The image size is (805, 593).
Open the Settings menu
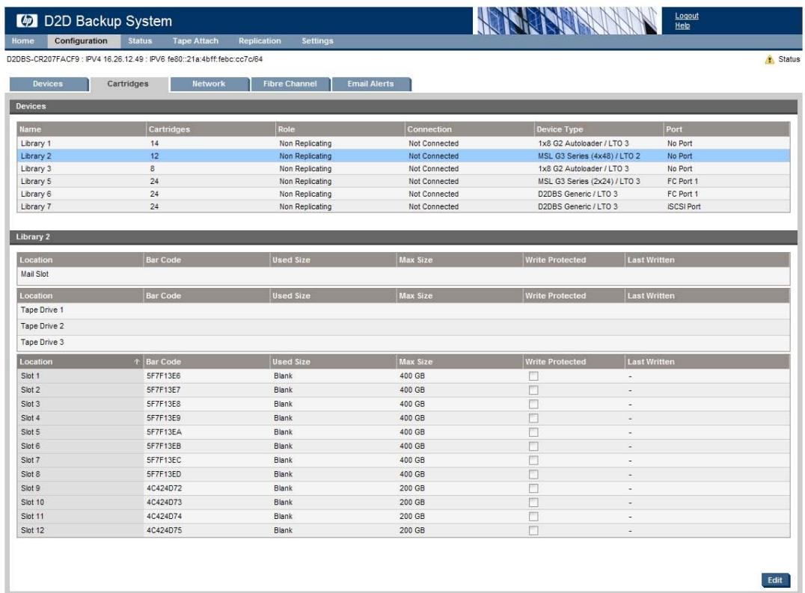(317, 41)
